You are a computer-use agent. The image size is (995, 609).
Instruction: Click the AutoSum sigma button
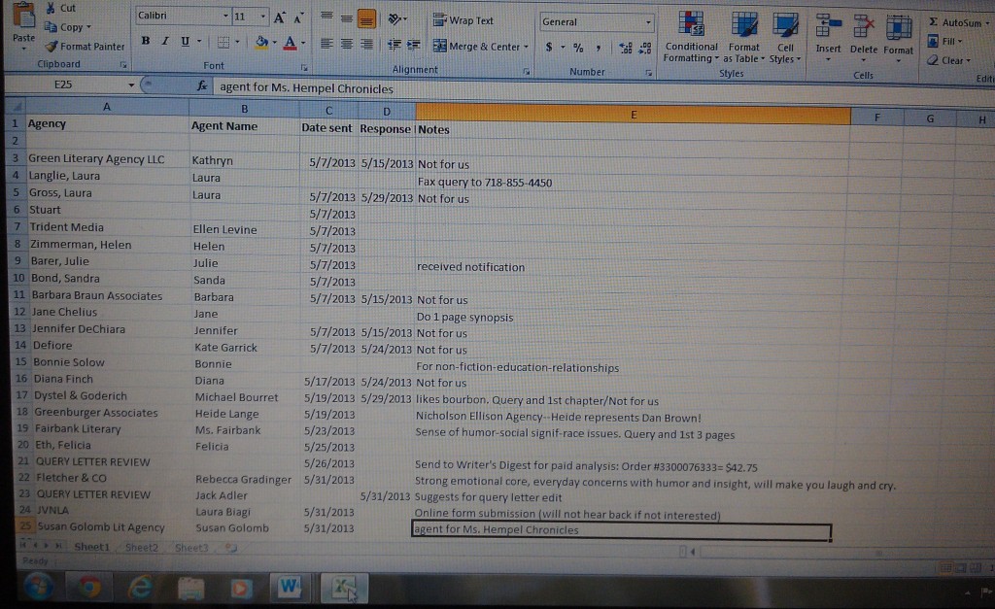957,22
